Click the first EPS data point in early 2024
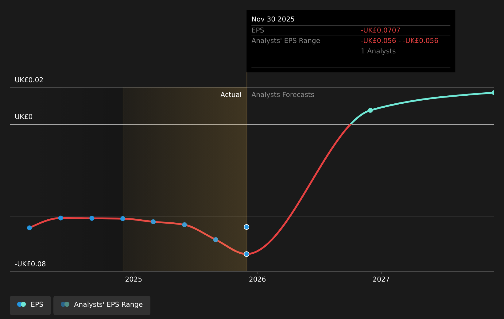This screenshot has height=319, width=504. pos(29,228)
